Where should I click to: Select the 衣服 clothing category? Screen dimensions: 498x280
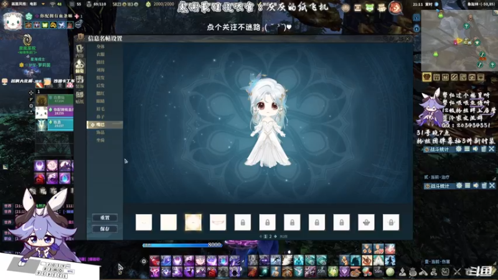coord(100,54)
